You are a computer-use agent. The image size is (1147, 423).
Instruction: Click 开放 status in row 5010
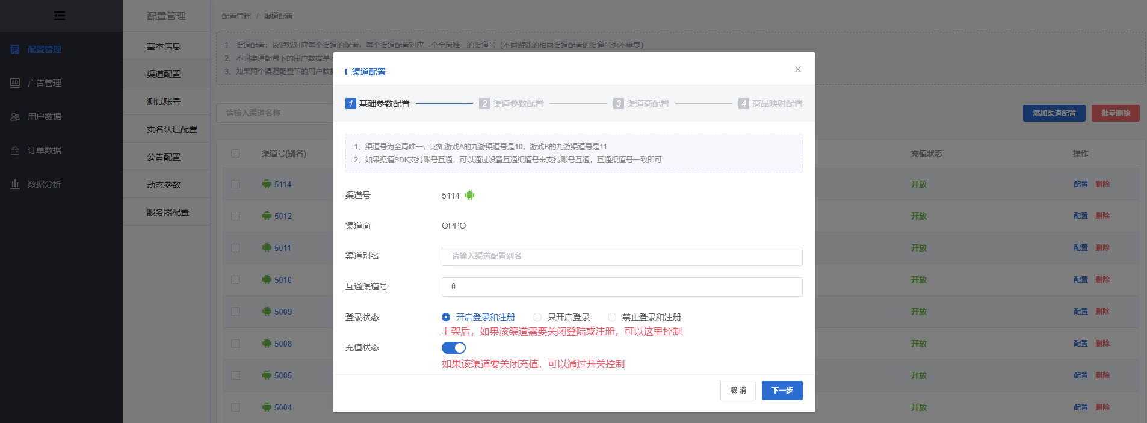click(x=919, y=280)
